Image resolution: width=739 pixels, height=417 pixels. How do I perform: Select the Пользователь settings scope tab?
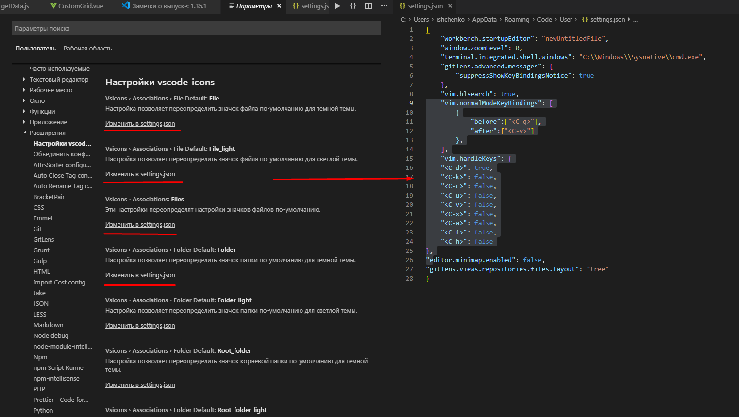point(35,48)
